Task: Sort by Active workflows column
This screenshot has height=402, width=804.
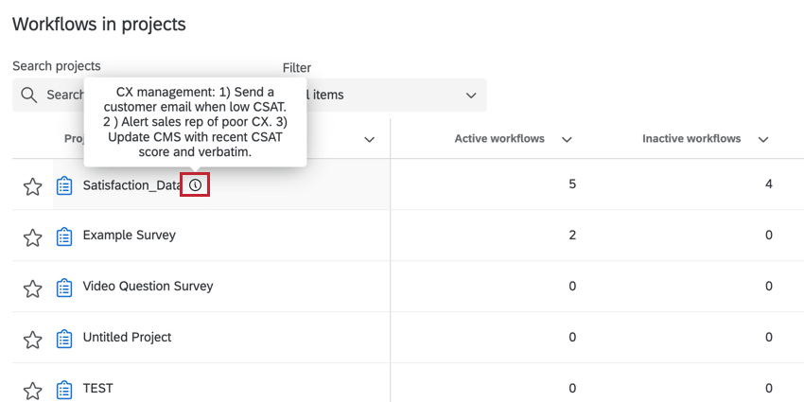Action: pyautogui.click(x=567, y=139)
